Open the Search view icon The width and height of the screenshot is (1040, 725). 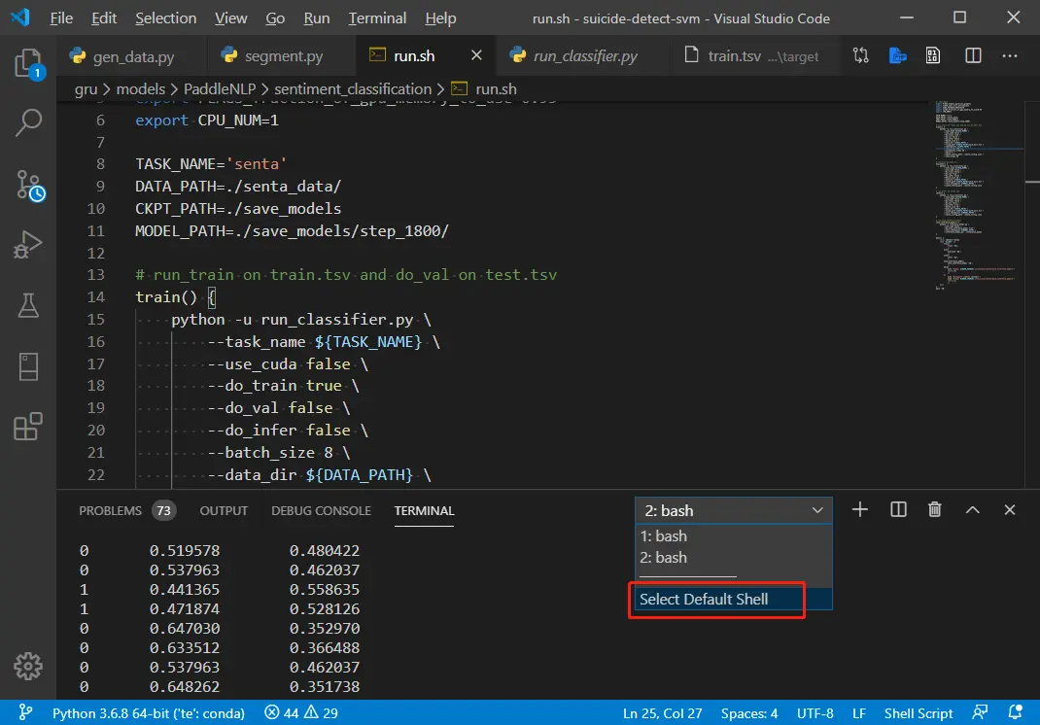pyautogui.click(x=28, y=122)
